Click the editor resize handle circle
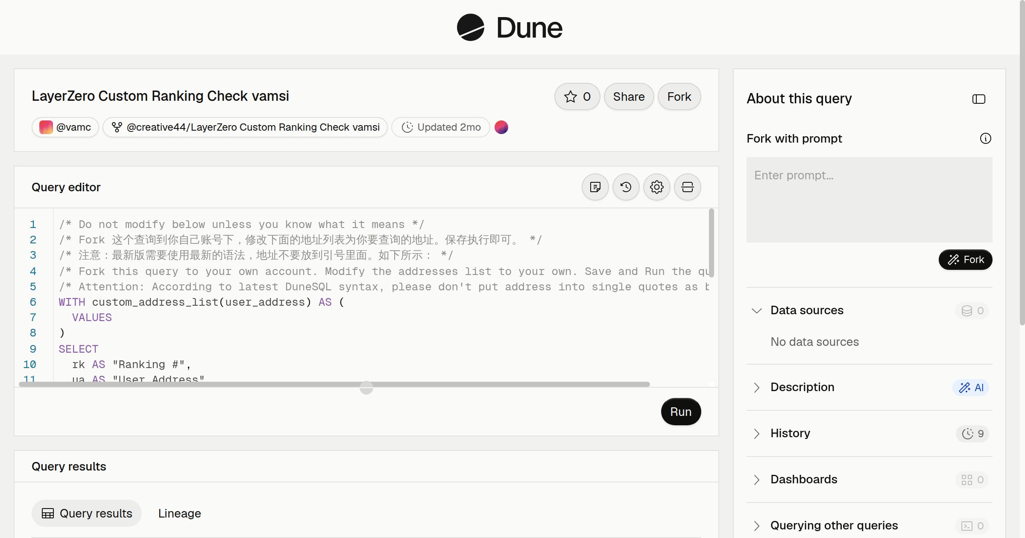Viewport: 1025px width, 538px height. [x=366, y=388]
